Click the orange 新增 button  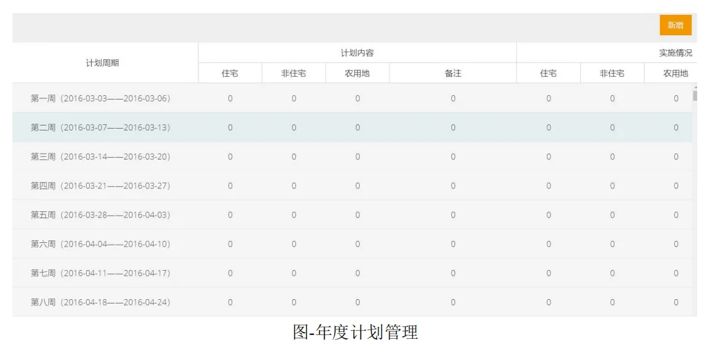(675, 25)
